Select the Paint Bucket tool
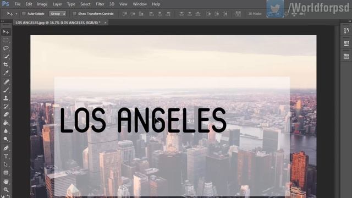 pos(6,123)
